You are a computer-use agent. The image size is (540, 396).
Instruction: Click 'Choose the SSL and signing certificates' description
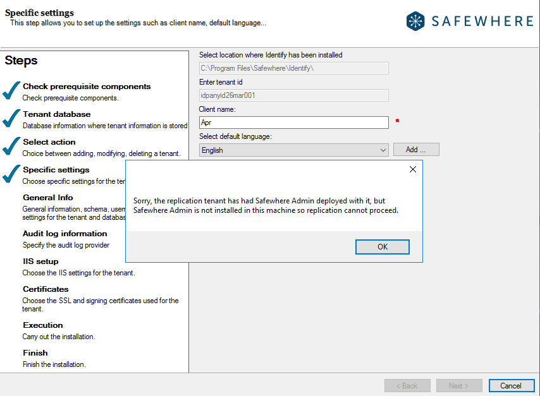100,305
